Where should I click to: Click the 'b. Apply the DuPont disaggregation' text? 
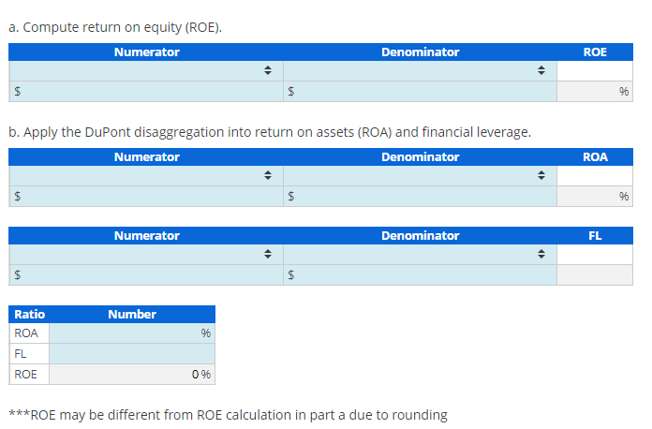pos(270,132)
